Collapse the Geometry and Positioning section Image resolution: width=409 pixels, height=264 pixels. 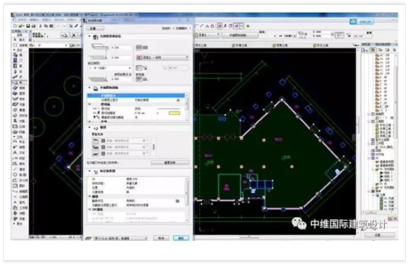pos(90,37)
